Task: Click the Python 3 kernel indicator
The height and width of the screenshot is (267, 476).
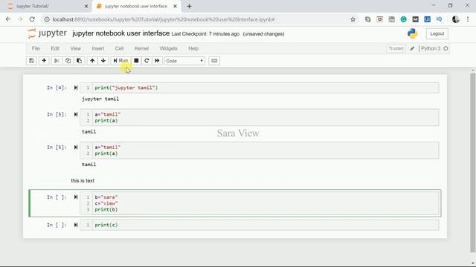Action: pyautogui.click(x=434, y=48)
